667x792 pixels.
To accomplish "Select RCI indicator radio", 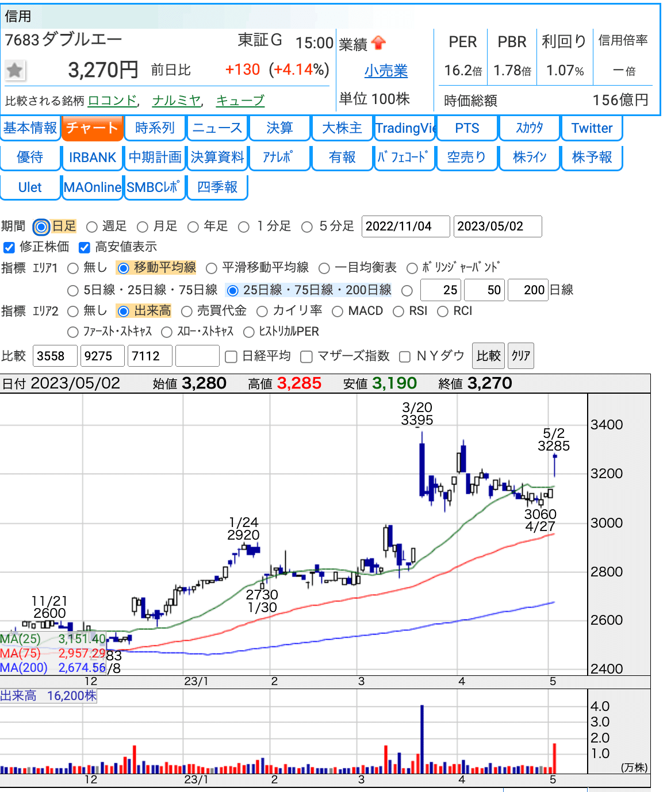I will tap(443, 312).
